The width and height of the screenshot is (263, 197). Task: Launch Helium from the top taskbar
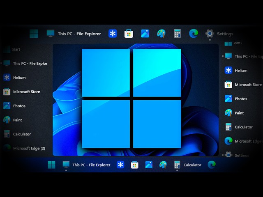tap(113, 34)
